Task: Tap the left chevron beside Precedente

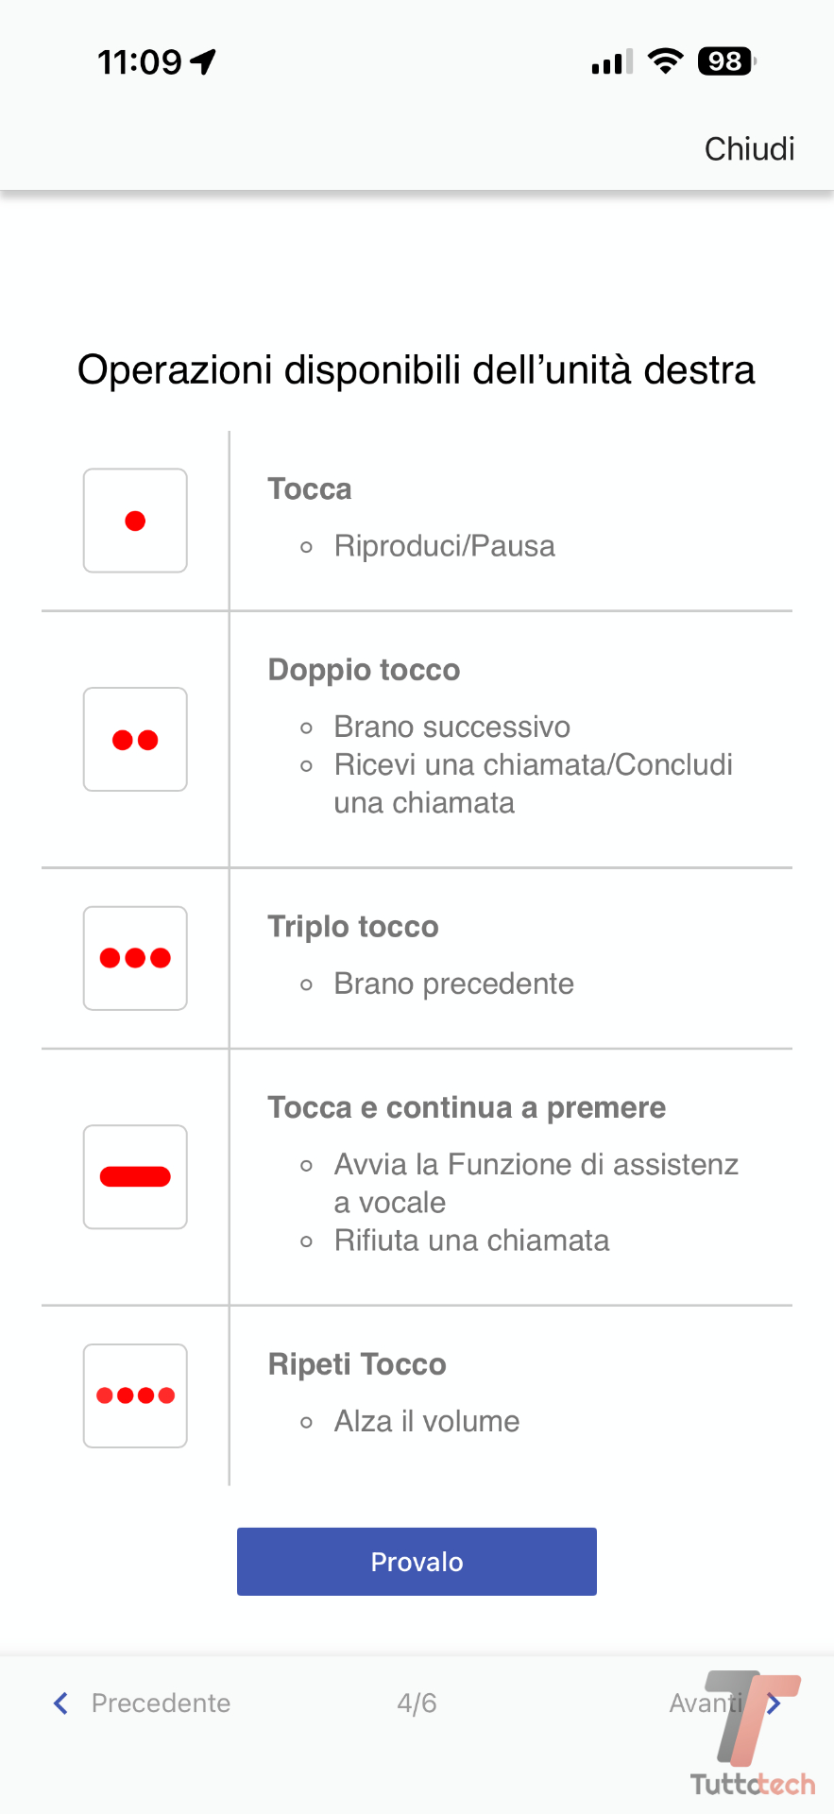Action: 61,1703
